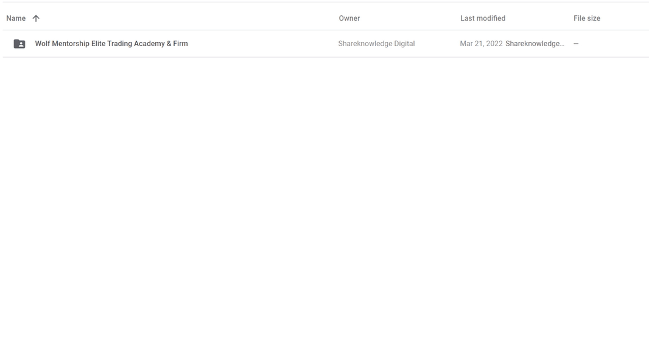The width and height of the screenshot is (649, 338).
Task: Sort by Last modified column header
Action: coord(482,18)
